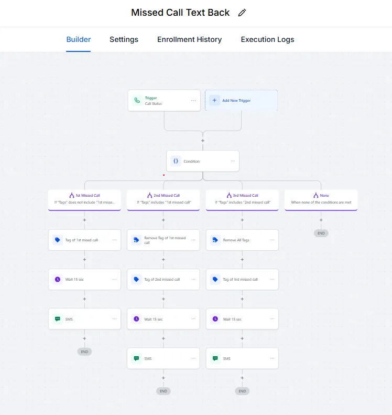Click the phone icon on Trigger node
Viewport: 392px width, 415px height.
pyautogui.click(x=137, y=100)
